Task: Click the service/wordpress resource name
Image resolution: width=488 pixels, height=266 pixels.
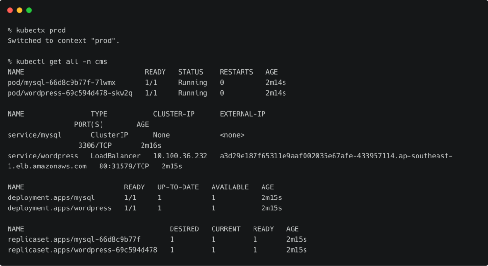Action: pyautogui.click(x=43, y=156)
